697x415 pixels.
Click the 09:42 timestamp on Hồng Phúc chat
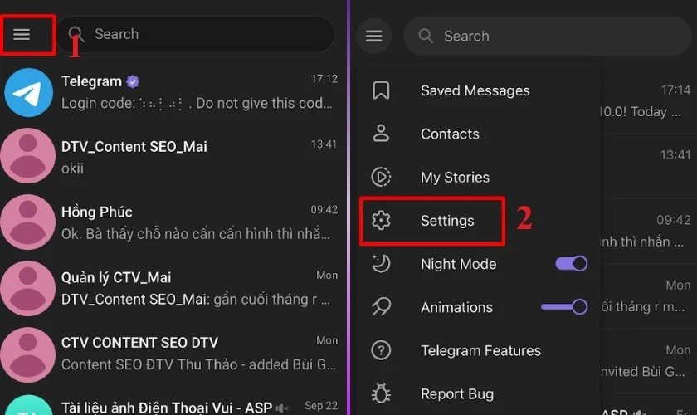pos(324,210)
